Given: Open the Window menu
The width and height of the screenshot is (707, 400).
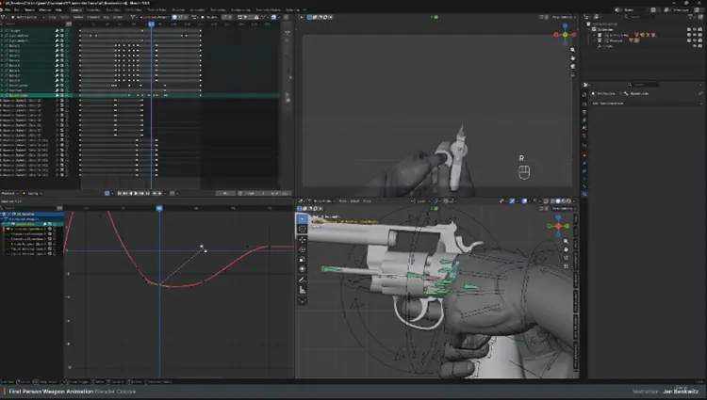Looking at the screenshot, I should tap(45, 9).
